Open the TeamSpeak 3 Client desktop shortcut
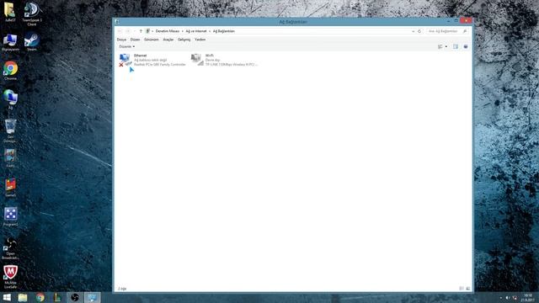The width and height of the screenshot is (539, 303). coord(32,13)
